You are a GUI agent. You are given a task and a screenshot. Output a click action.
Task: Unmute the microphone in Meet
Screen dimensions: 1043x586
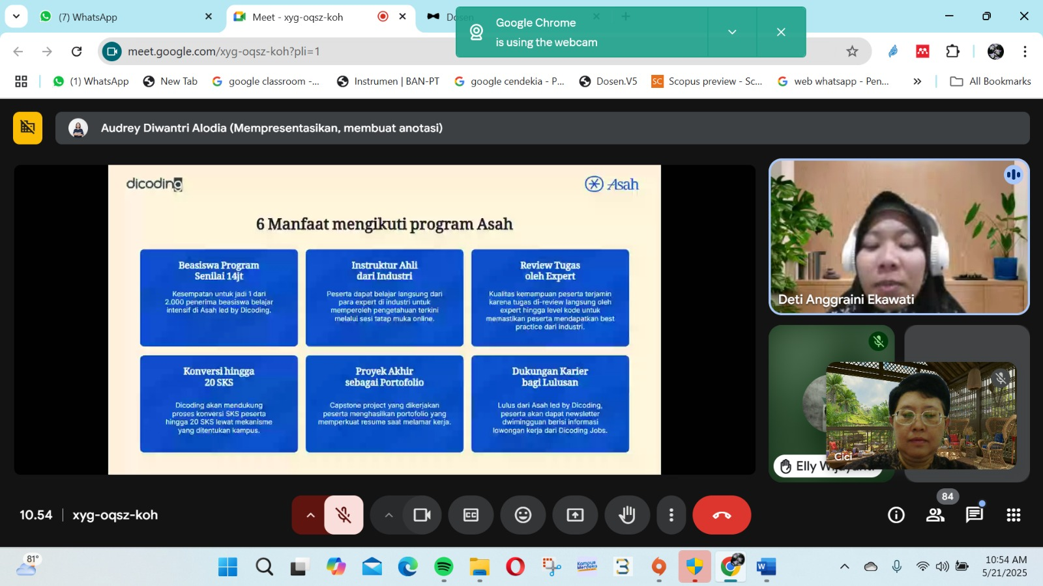[344, 515]
